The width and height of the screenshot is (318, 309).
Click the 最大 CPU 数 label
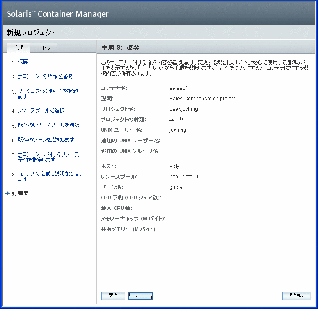(117, 208)
